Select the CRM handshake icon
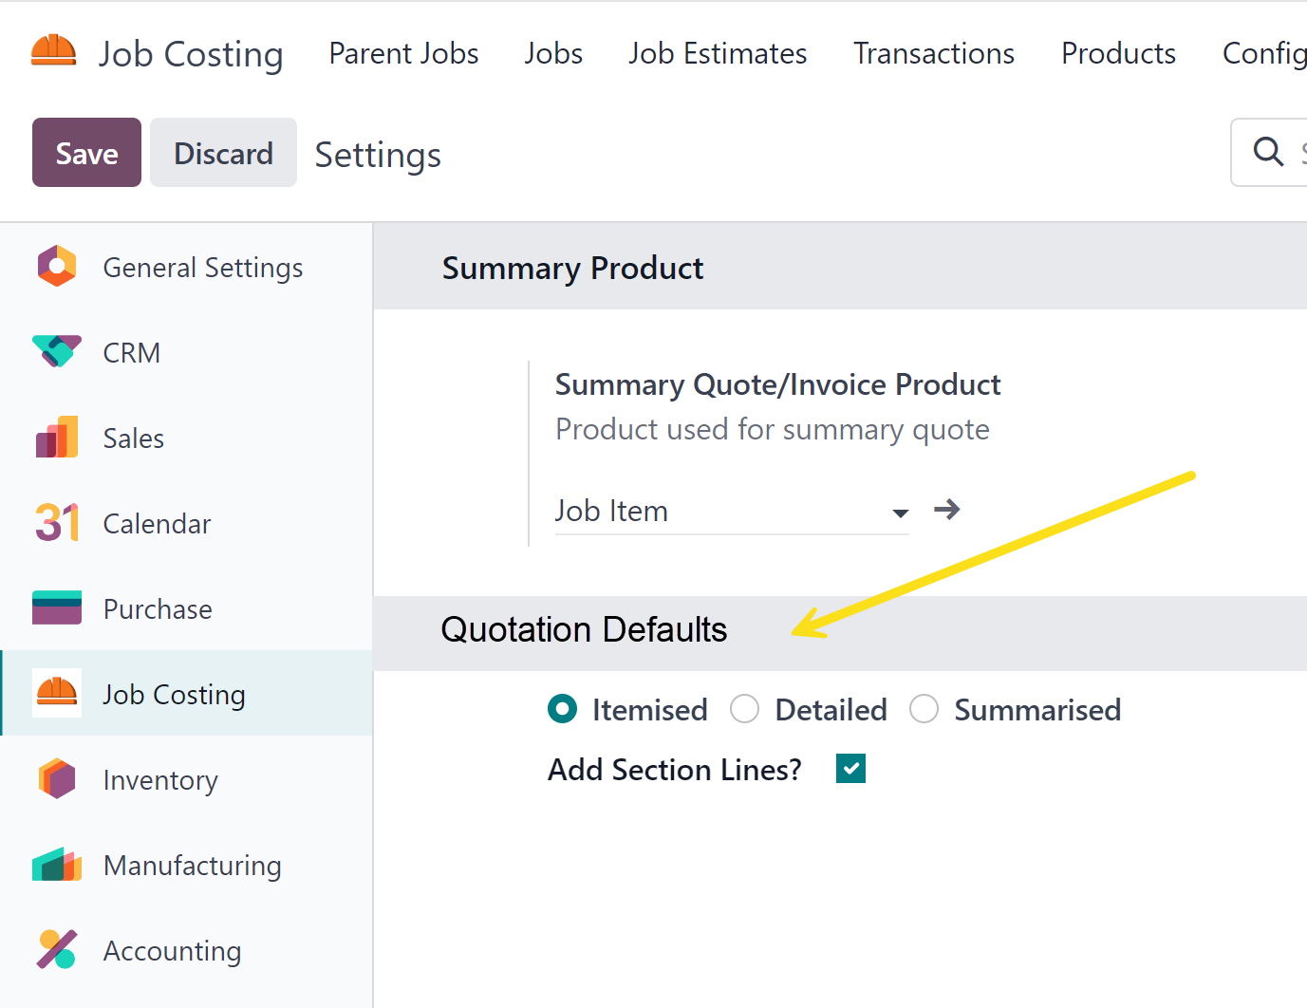Image resolution: width=1307 pixels, height=1008 pixels. pos(57,351)
